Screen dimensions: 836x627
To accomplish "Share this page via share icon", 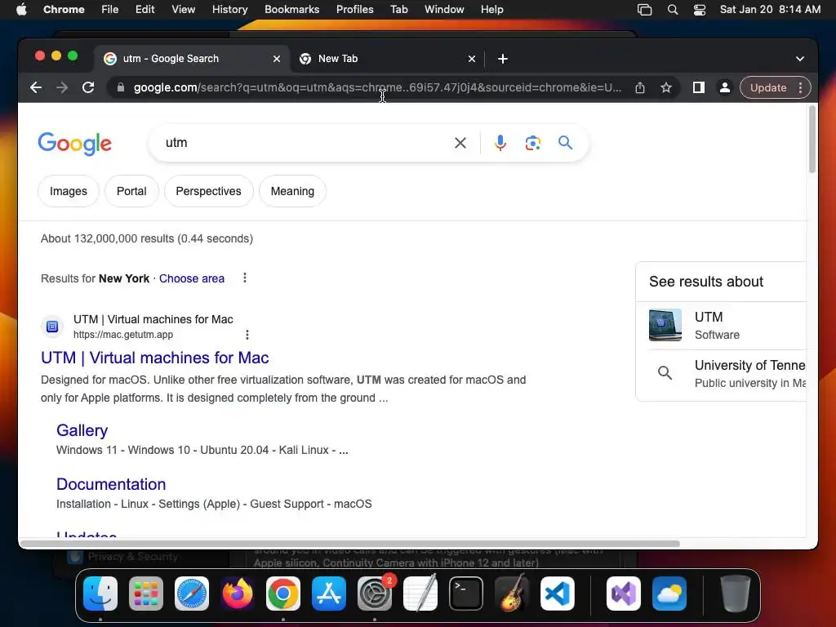I will point(640,87).
